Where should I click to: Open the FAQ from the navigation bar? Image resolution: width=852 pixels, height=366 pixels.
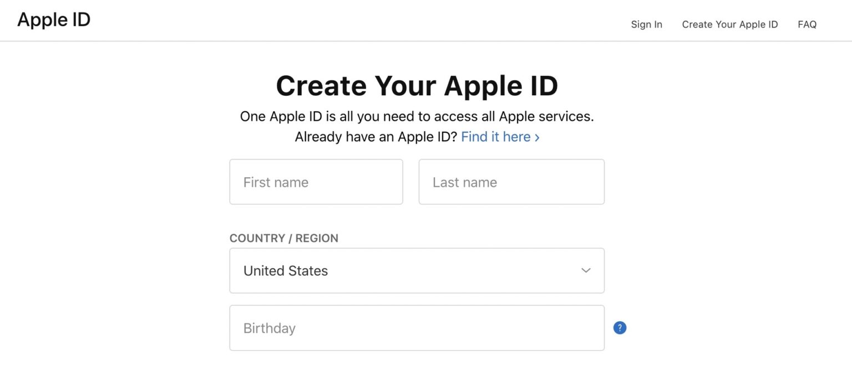tap(807, 24)
